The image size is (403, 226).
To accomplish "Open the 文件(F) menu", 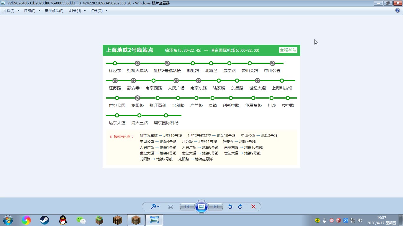I will click(11, 11).
